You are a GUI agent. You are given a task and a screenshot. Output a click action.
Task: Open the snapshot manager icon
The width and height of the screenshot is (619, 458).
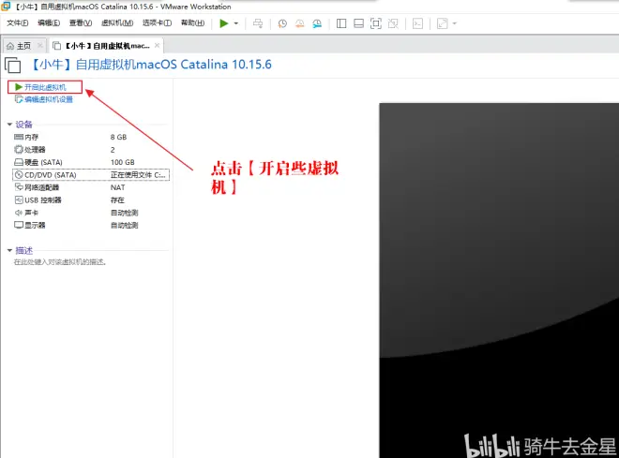point(317,23)
